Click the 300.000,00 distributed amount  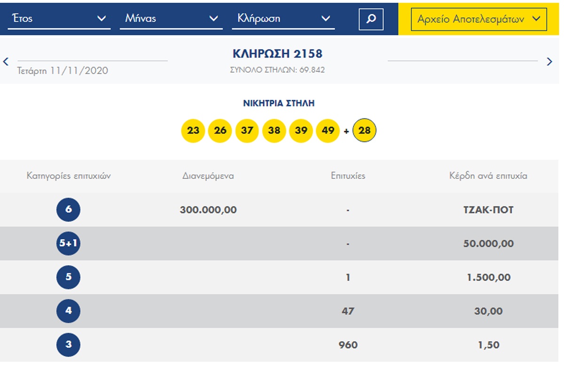coord(208,210)
